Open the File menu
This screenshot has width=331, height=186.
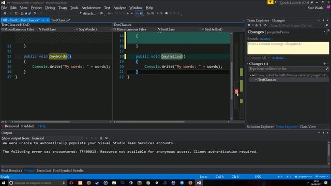click(x=4, y=8)
